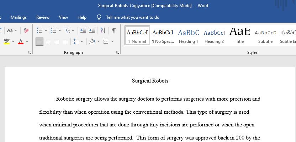Click the Bullets list icon
Viewport: 296px width, 142px height.
point(39,30)
